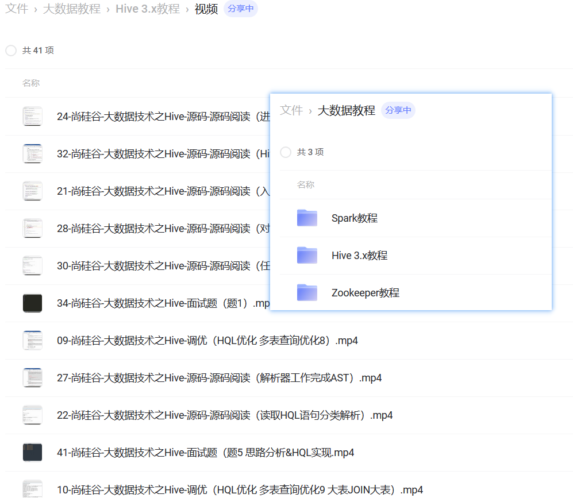Viewport: 573px width, 498px height.
Task: Sort by 名称 column in popup panel
Action: pos(306,185)
